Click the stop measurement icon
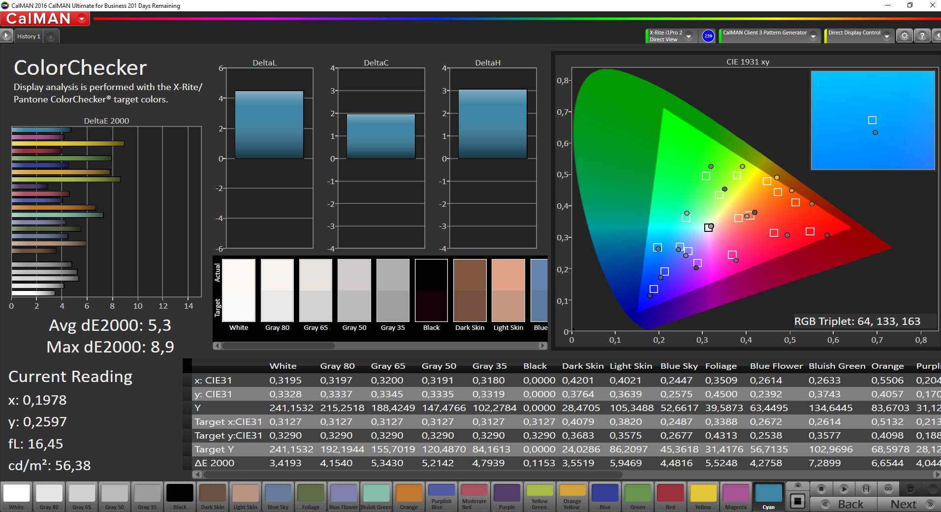 click(821, 489)
